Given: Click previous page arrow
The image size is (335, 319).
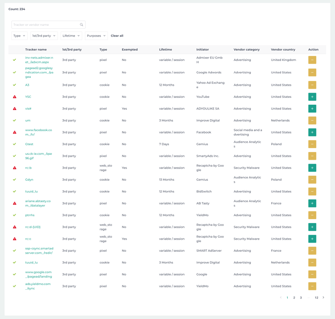Looking at the screenshot, I should [281, 298].
